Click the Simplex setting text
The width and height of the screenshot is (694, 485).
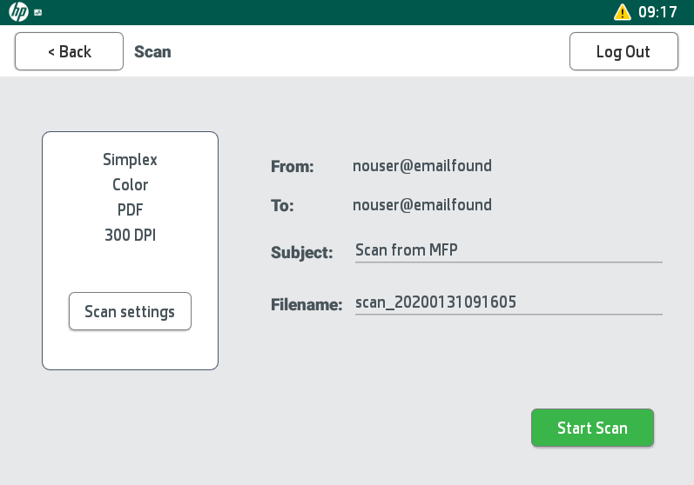click(x=130, y=160)
